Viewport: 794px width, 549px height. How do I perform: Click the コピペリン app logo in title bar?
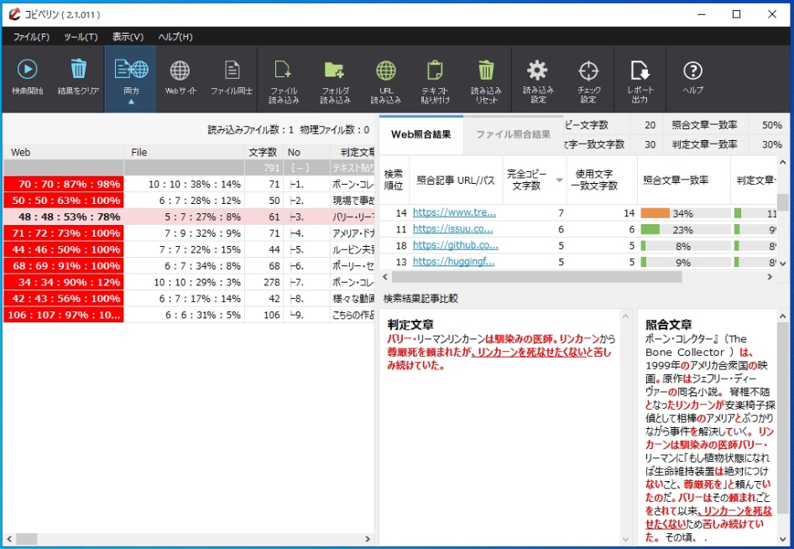[14, 13]
